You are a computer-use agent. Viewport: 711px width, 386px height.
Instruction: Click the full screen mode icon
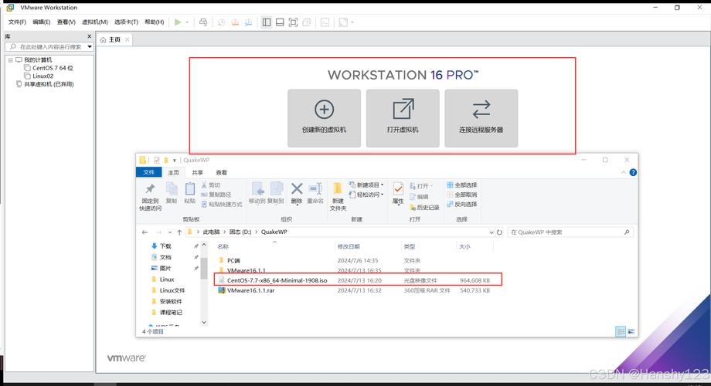(x=294, y=22)
